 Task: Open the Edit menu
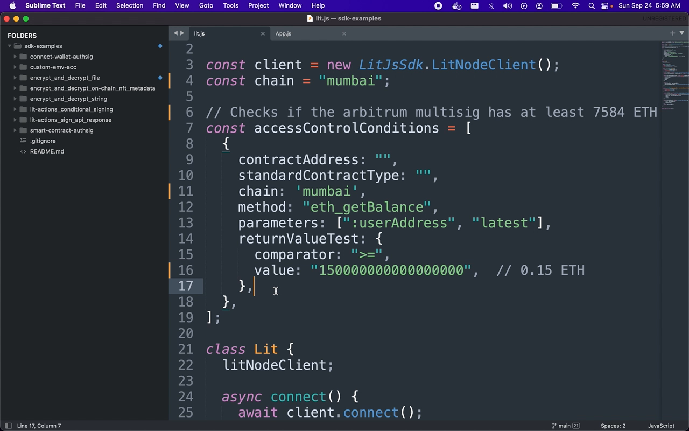[101, 5]
